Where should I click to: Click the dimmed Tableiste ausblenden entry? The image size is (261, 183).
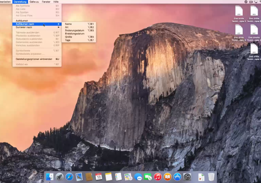[x=37, y=32]
